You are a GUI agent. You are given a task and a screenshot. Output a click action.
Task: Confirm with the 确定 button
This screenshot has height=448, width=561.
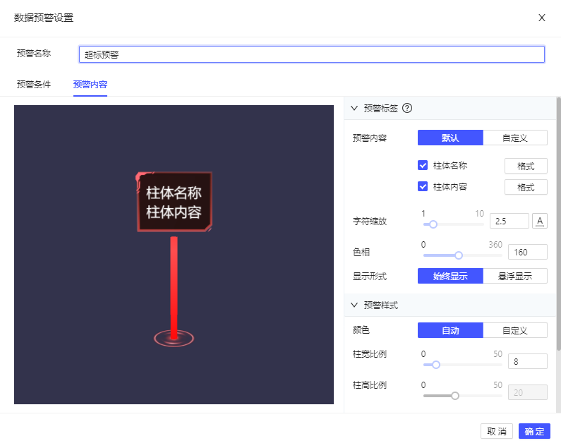[x=534, y=432]
